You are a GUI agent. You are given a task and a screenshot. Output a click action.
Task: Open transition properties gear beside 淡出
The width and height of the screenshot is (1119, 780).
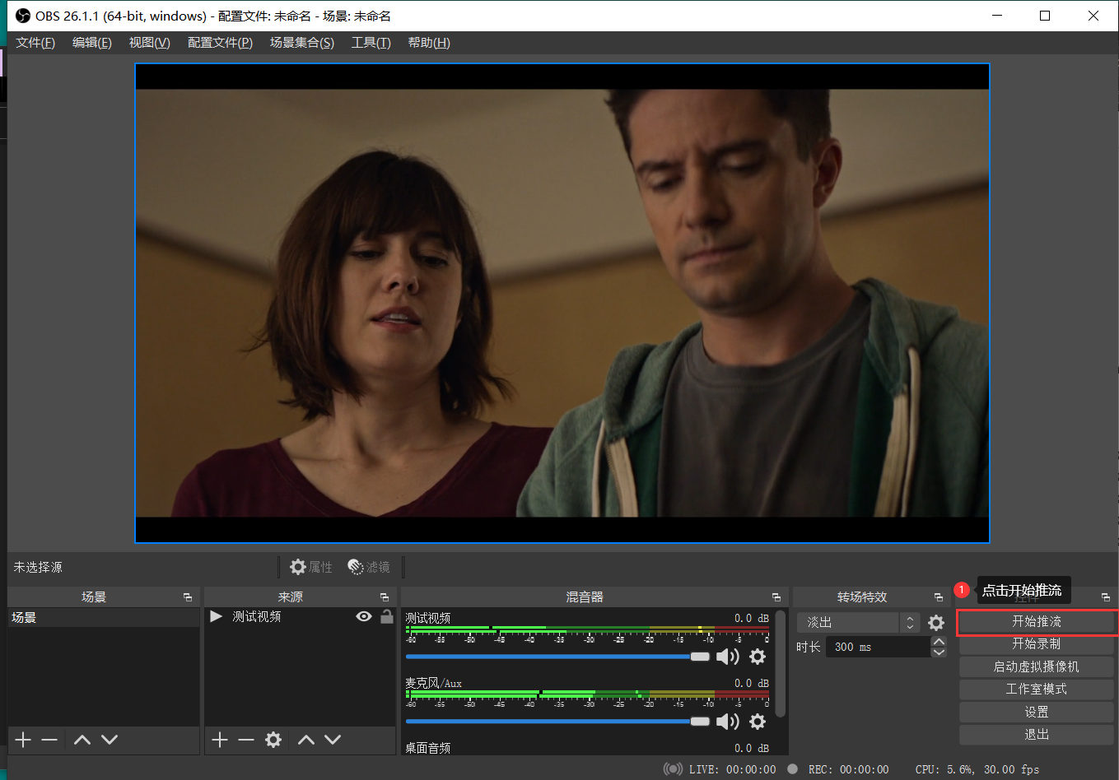[x=936, y=623]
